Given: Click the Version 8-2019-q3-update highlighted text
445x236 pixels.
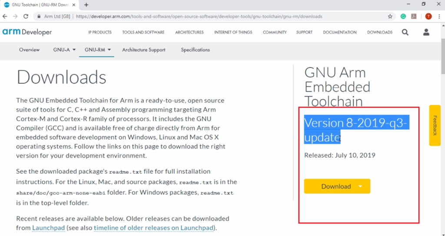Looking at the screenshot, I should 356,130.
